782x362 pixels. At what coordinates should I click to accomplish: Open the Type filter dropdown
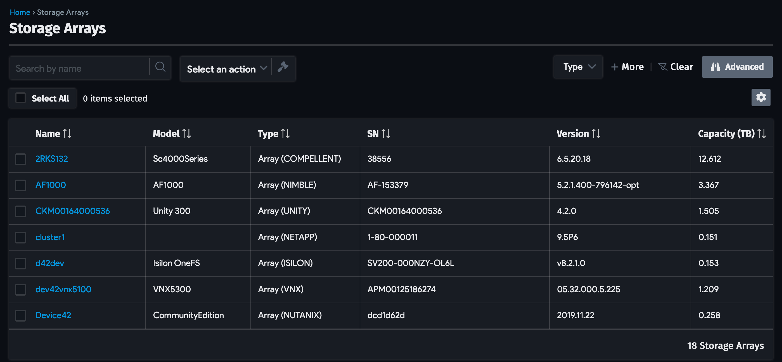point(578,67)
